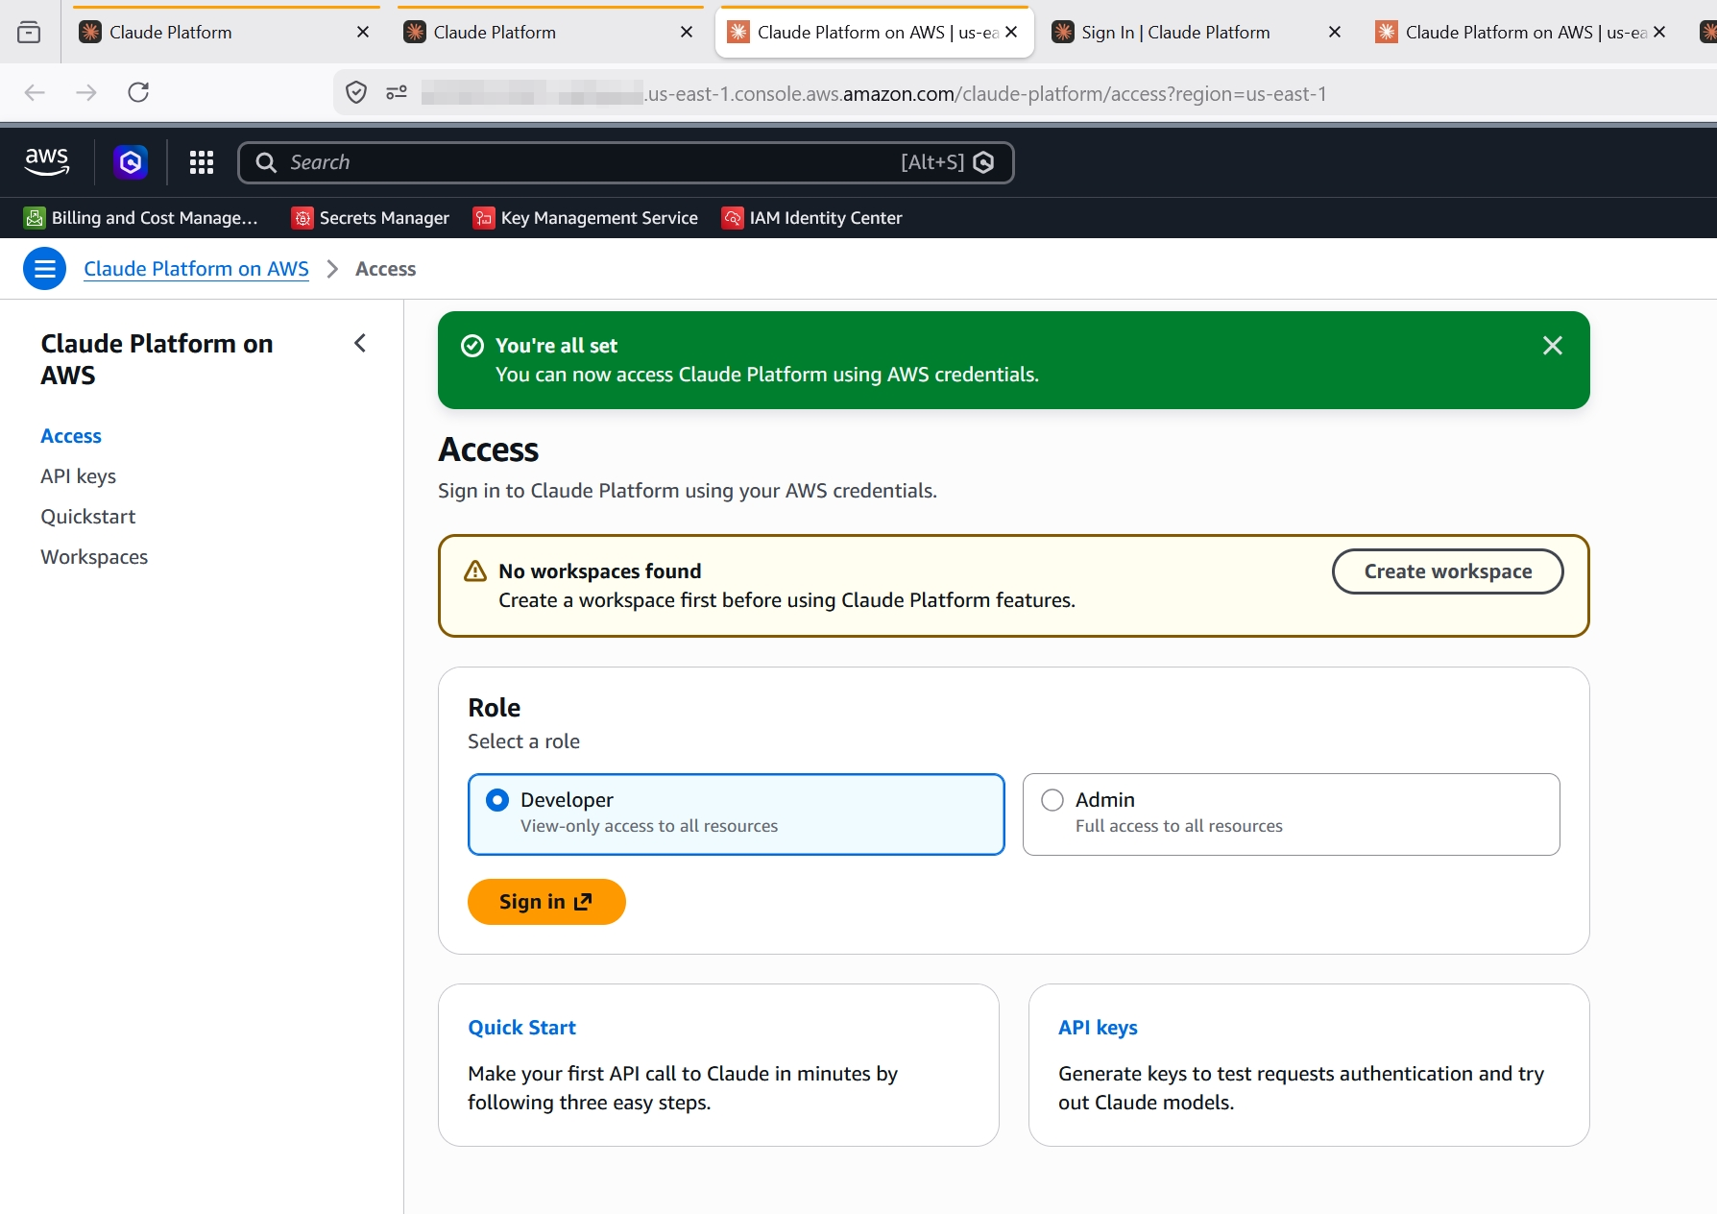Collapse the Claude Platform side navigation
This screenshot has width=1717, height=1214.
click(x=360, y=343)
